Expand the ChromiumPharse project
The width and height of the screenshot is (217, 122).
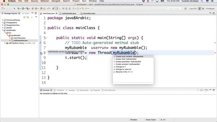[2, 20]
